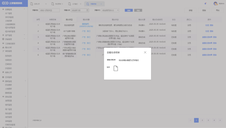Close the 村务公开 tab
The width and height of the screenshot is (226, 128).
click(46, 4)
